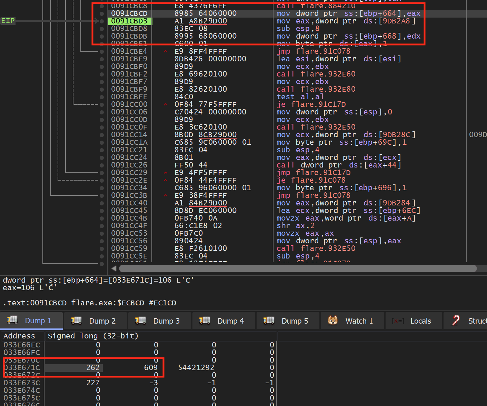Click the jump arrow marker at 0091CC2E
Viewport: 487px width, 406px height.
pyautogui.click(x=166, y=180)
